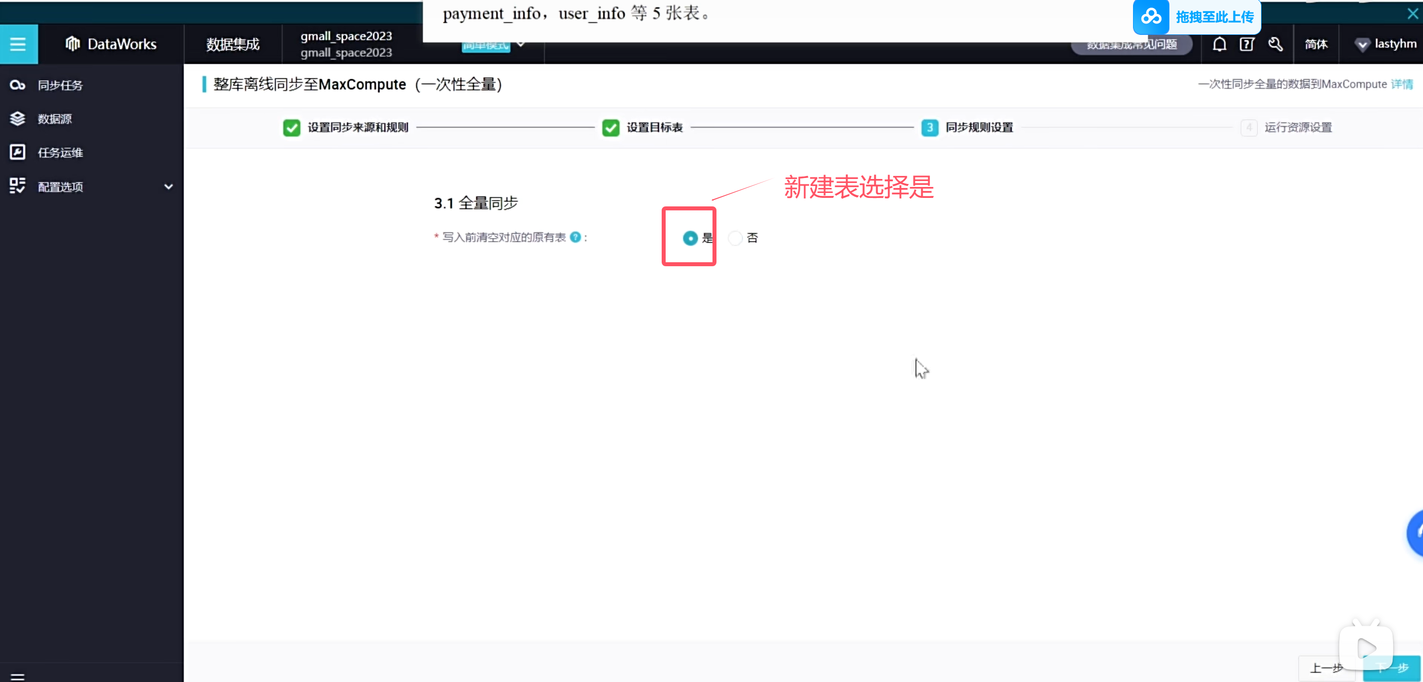Open the workspace mode dropdown arrow
Image resolution: width=1423 pixels, height=682 pixels.
click(x=520, y=44)
